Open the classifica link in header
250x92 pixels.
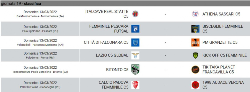[x=32, y=3]
